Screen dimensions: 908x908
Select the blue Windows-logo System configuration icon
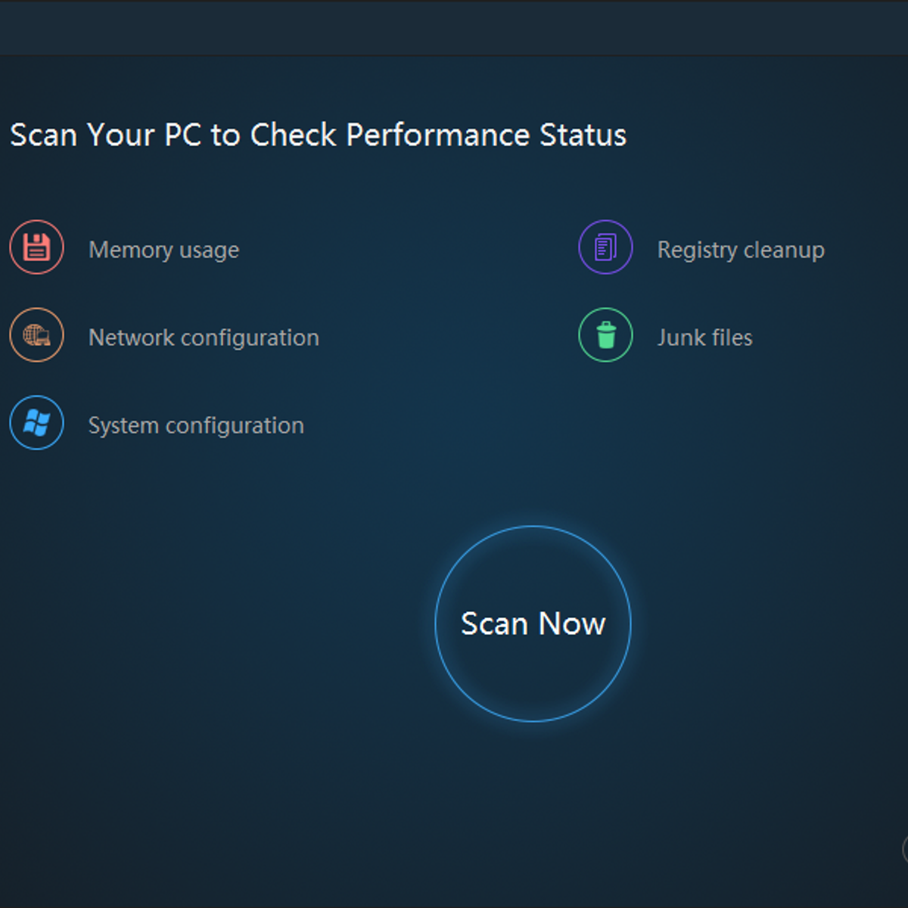click(x=36, y=423)
